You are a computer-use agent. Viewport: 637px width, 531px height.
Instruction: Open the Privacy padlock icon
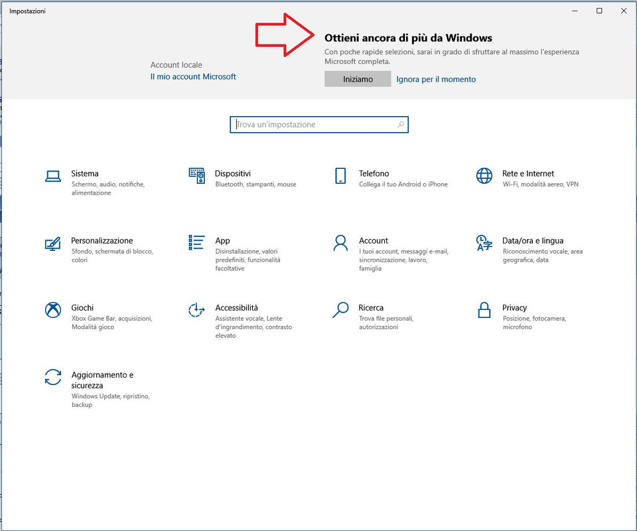pyautogui.click(x=484, y=310)
